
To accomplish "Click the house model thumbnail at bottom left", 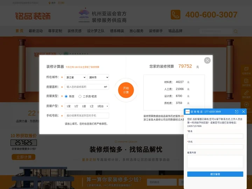I will click(x=43, y=178).
